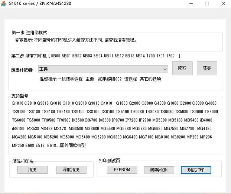Screen dimensions: 231x194
Task: Click the maximize window button
Action: [207, 4]
